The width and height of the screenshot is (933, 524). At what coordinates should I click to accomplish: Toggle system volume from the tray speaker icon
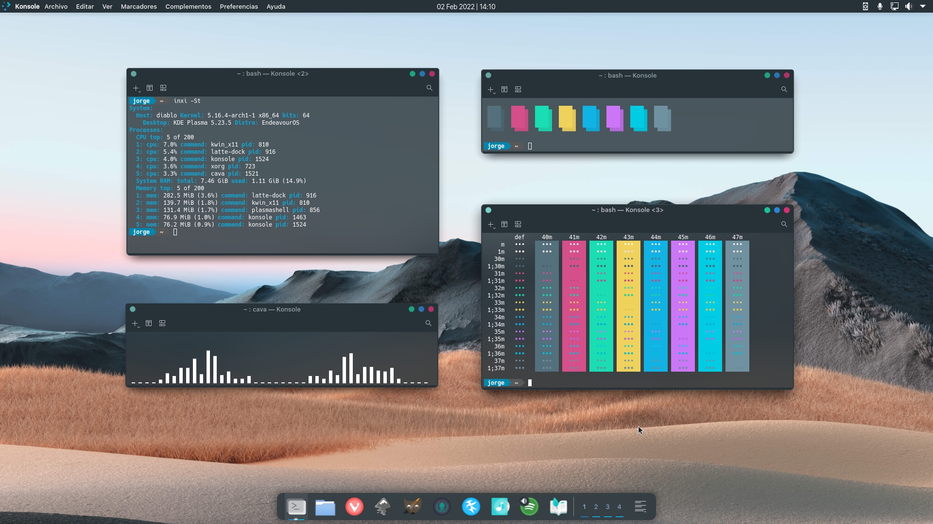point(908,6)
